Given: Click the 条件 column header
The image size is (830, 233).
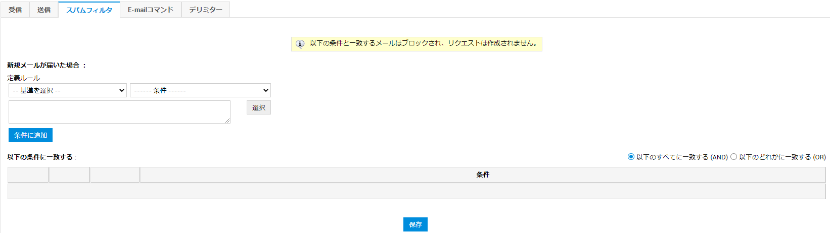Looking at the screenshot, I should [x=482, y=174].
